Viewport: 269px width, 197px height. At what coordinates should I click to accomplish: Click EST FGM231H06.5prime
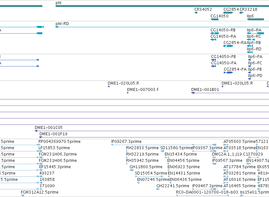(x=58, y=161)
